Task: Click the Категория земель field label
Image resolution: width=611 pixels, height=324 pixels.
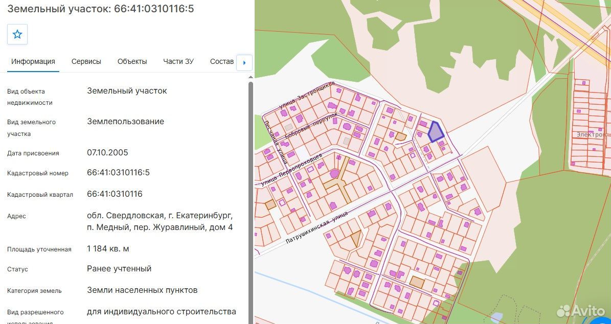Action: [x=34, y=290]
